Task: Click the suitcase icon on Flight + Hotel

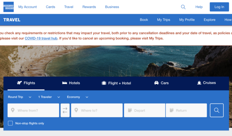Action: click(104, 83)
